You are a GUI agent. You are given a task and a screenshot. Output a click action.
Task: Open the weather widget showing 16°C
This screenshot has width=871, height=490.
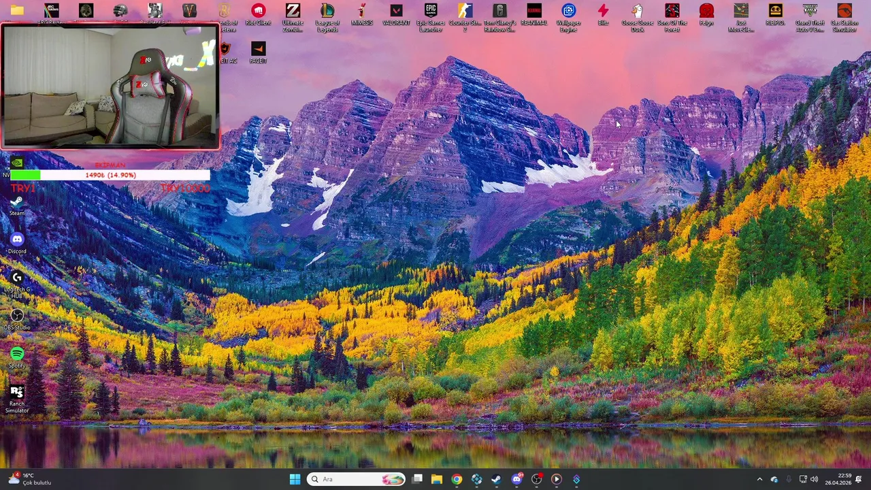[29, 479]
